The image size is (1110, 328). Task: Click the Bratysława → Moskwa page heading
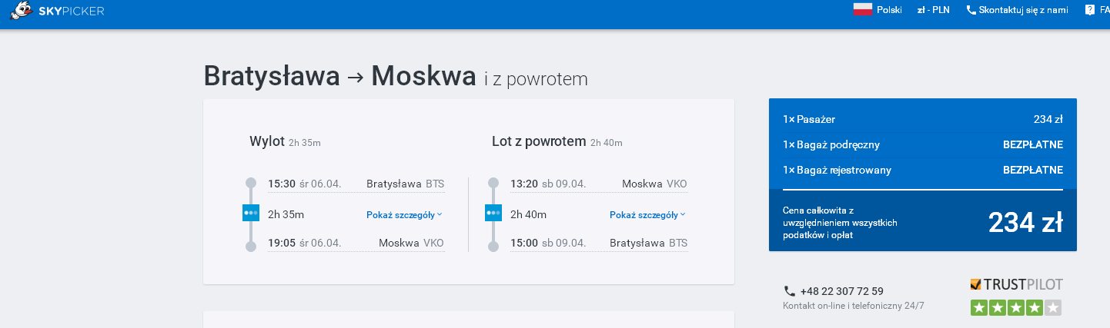(339, 76)
